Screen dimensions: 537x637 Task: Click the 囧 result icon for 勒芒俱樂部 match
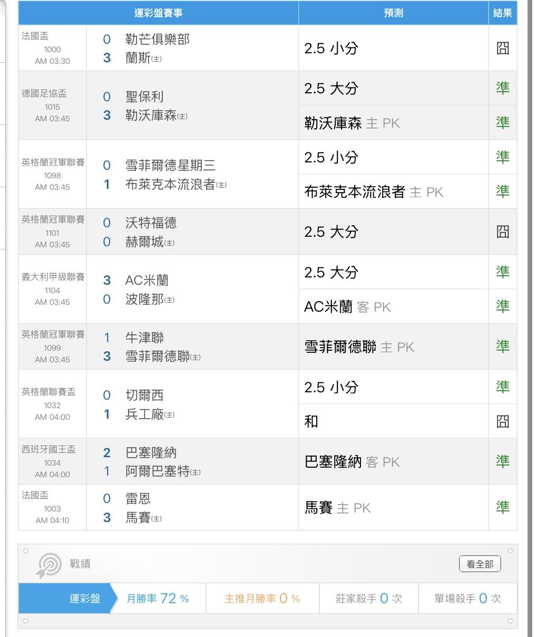click(x=503, y=49)
